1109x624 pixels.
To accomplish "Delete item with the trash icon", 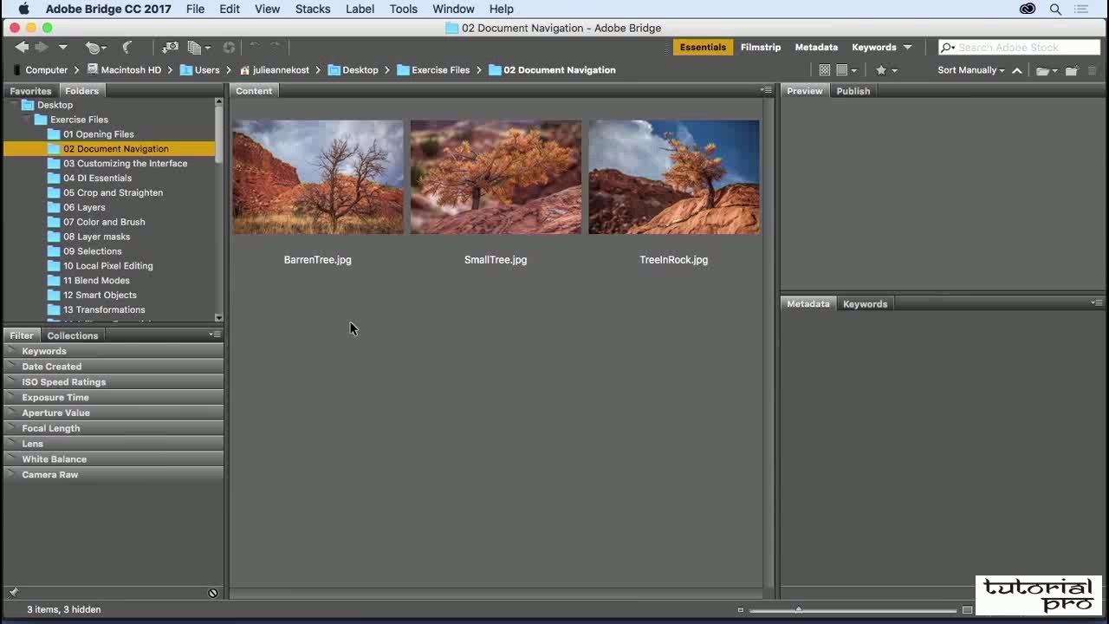I will [x=1093, y=70].
